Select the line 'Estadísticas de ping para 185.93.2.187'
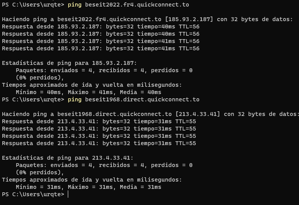The height and width of the screenshot is (205, 299). pyautogui.click(x=69, y=63)
